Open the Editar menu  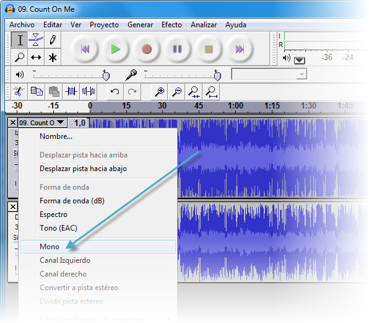53,25
